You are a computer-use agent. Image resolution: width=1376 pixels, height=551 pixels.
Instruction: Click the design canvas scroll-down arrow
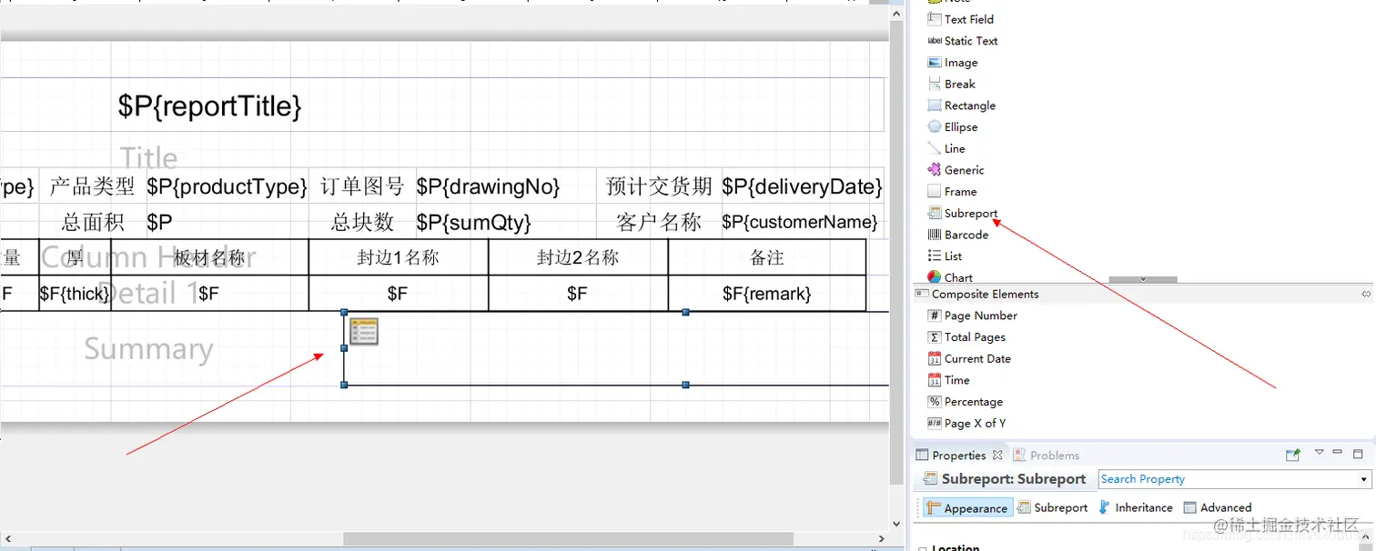click(x=897, y=523)
